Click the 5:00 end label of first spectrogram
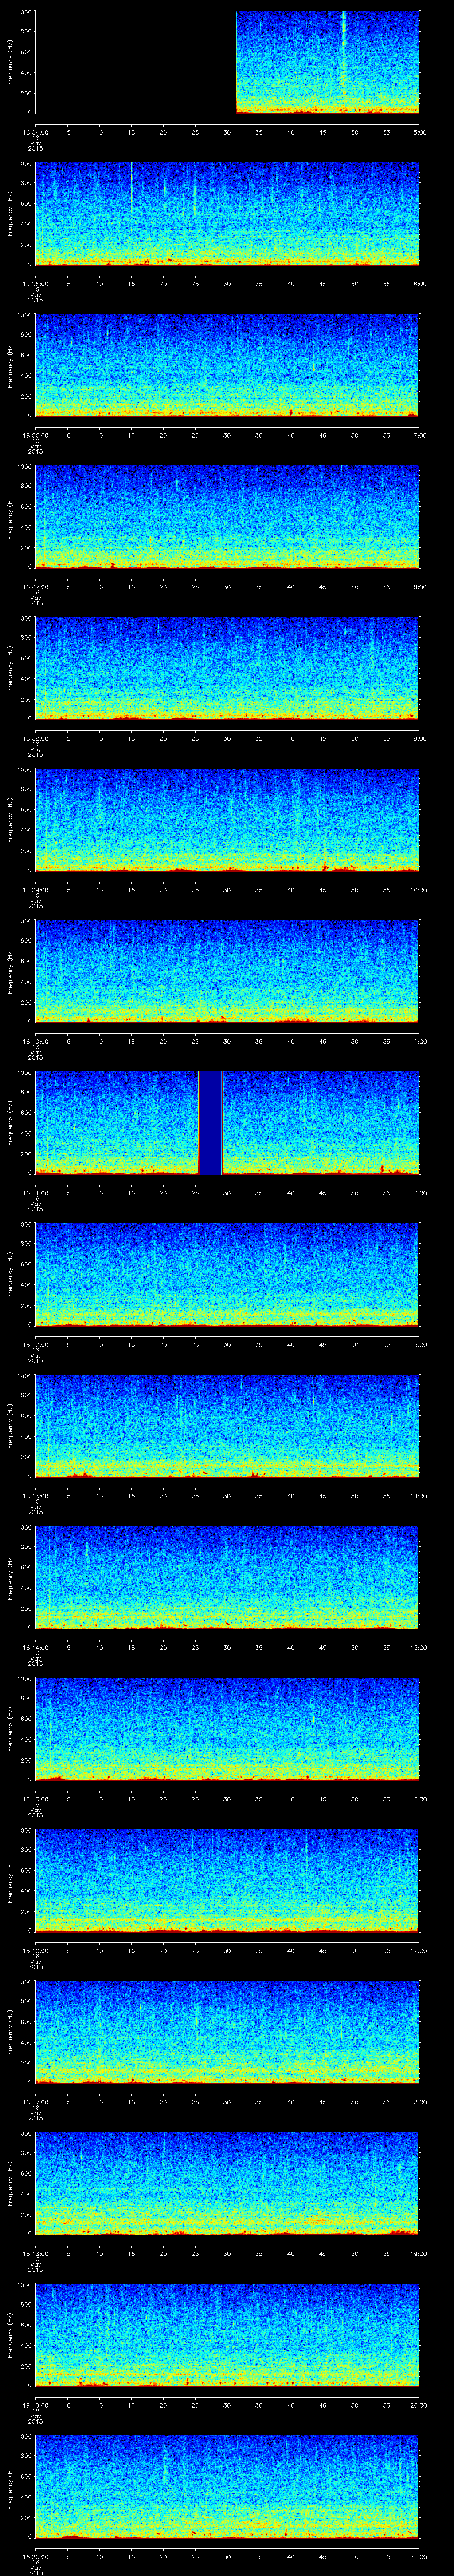 (x=419, y=132)
